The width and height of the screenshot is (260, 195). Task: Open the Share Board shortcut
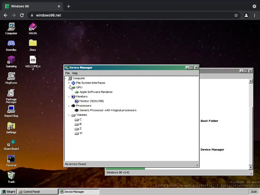pos(11,145)
